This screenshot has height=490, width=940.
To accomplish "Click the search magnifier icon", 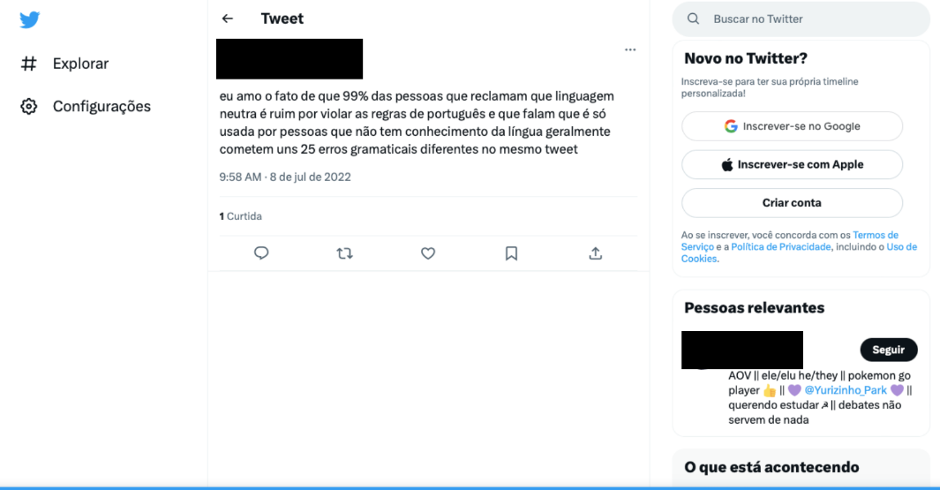I will [693, 19].
